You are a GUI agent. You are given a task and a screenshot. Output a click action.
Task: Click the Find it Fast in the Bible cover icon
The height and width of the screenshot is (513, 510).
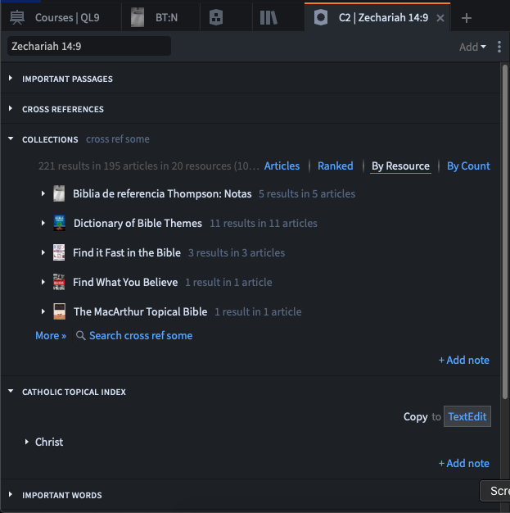pyautogui.click(x=59, y=252)
